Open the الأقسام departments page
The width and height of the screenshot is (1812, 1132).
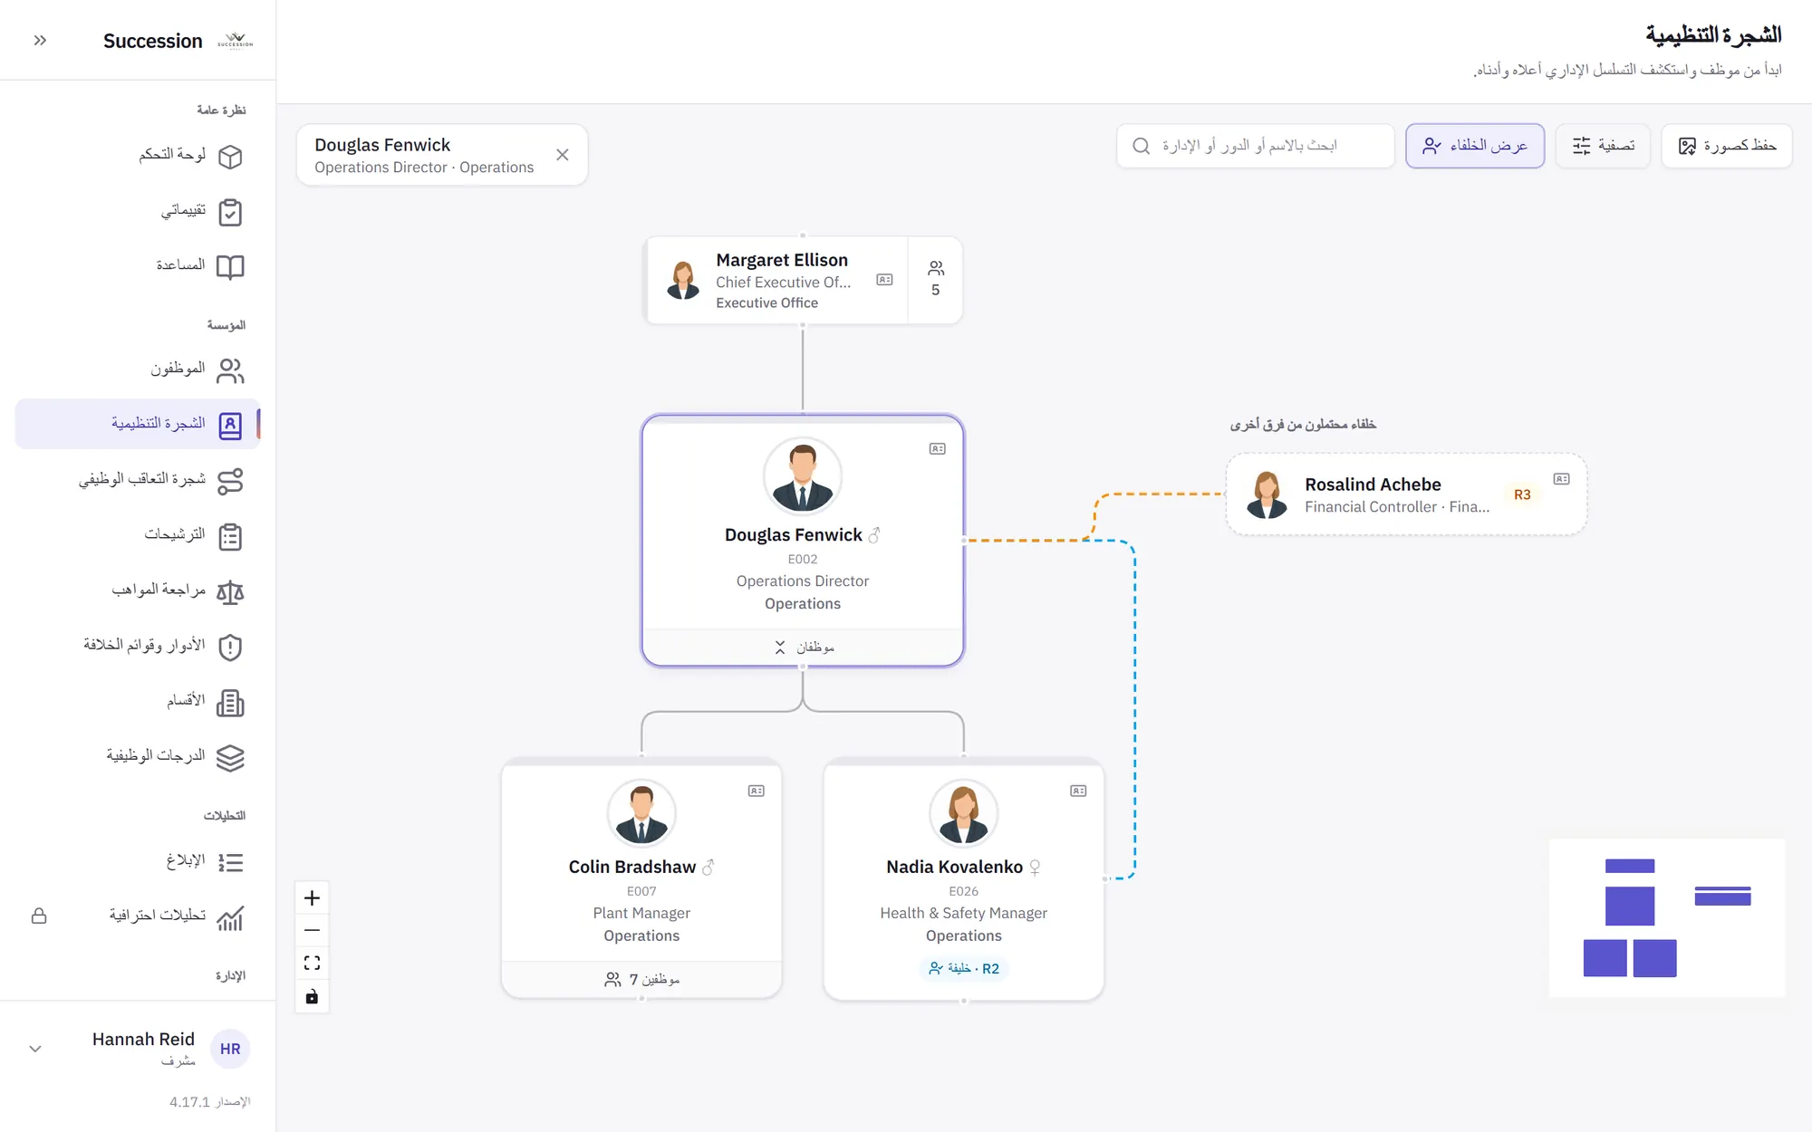tap(138, 702)
